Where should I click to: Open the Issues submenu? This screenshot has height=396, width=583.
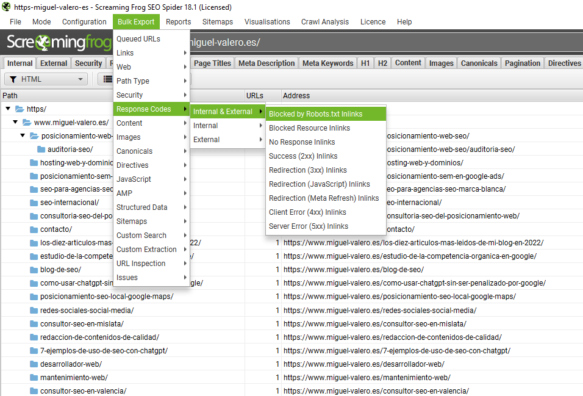pos(151,278)
